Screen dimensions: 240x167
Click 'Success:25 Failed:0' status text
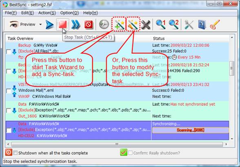point(169,51)
